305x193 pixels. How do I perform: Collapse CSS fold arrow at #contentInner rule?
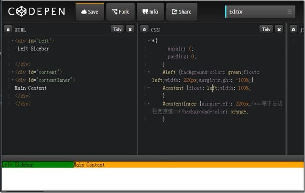pos(149,104)
